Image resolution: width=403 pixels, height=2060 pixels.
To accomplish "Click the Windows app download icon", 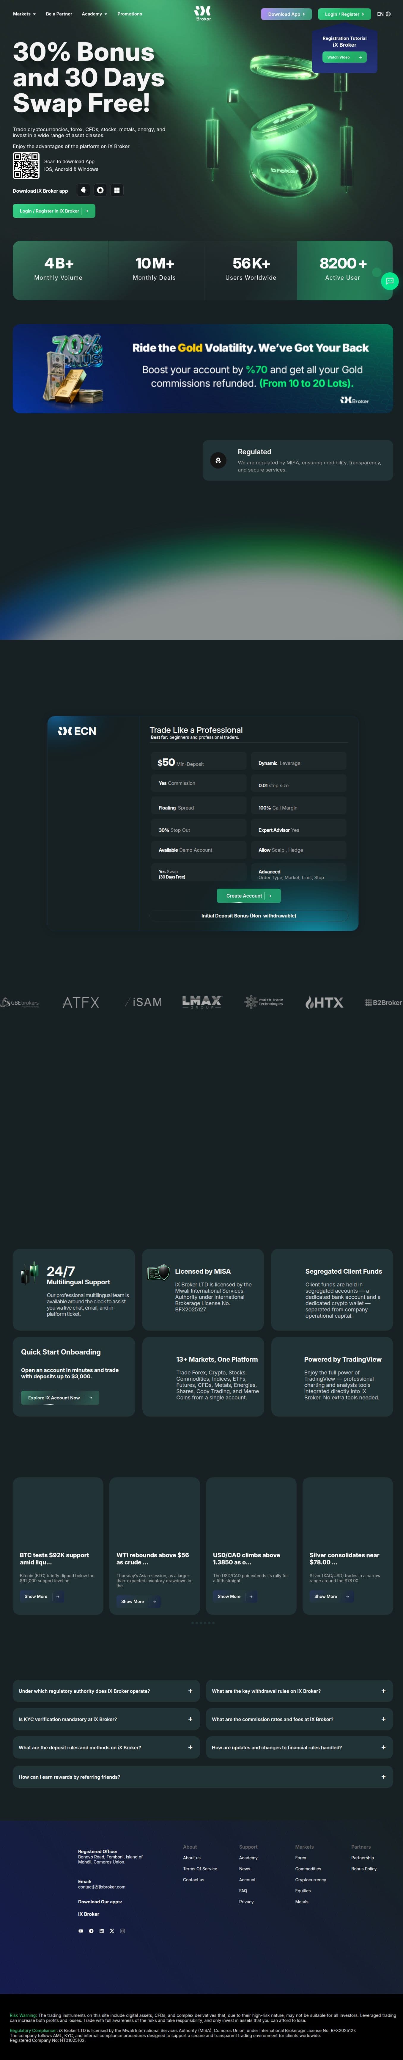I will [x=117, y=190].
